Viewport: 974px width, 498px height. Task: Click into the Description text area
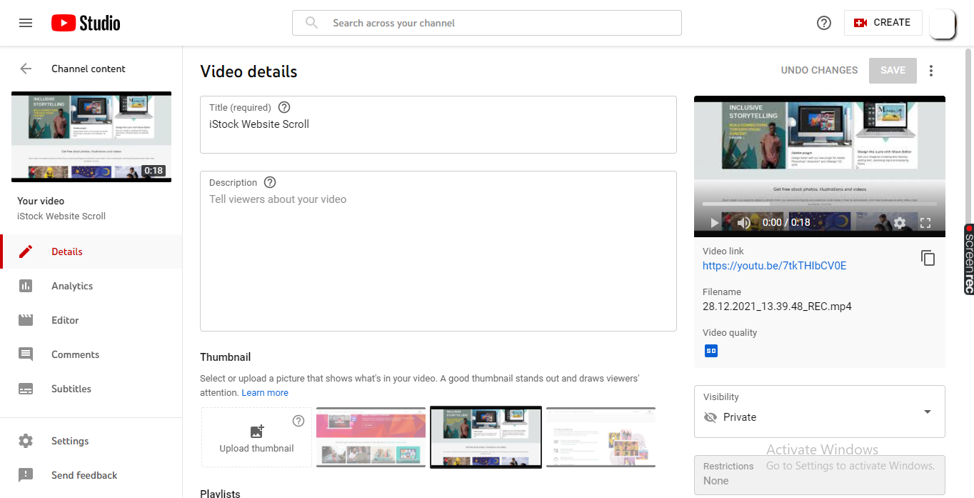pos(438,251)
